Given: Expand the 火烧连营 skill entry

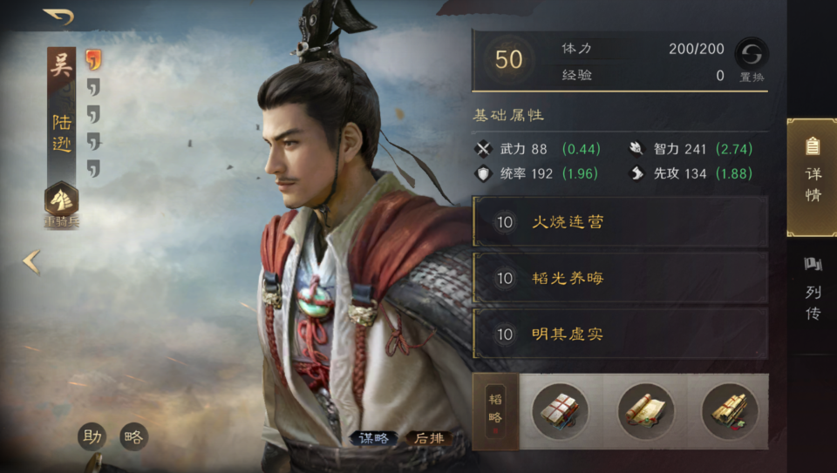Looking at the screenshot, I should 620,221.
